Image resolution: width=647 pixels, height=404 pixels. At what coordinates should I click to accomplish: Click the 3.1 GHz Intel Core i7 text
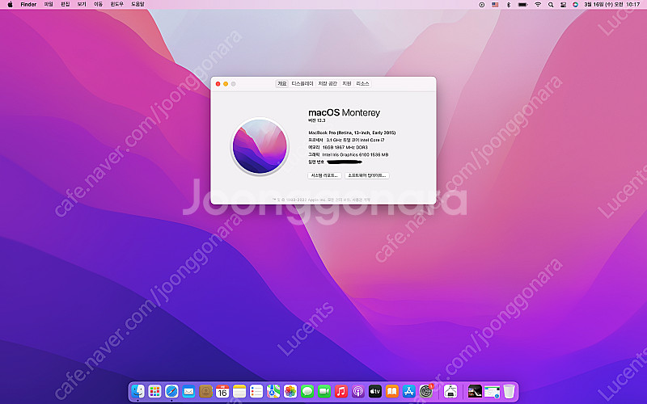pyautogui.click(x=355, y=140)
